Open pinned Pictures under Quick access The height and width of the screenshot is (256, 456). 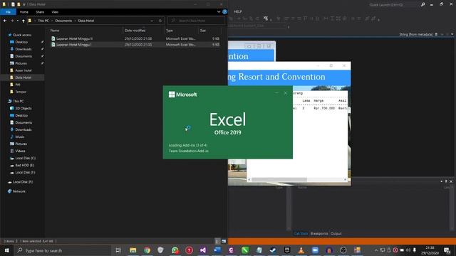pyautogui.click(x=21, y=63)
